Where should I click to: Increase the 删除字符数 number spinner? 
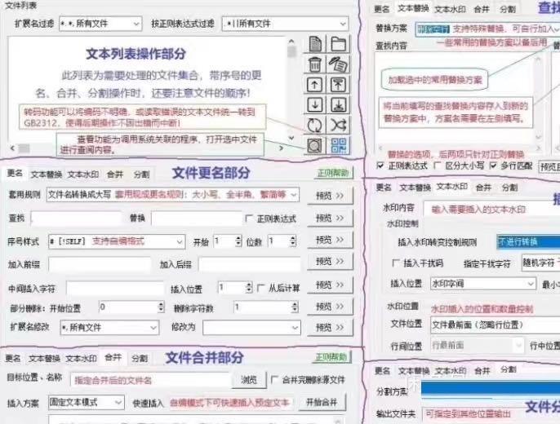click(295, 304)
